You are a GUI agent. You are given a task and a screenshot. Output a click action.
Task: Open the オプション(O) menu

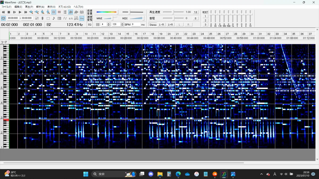coord(65,7)
